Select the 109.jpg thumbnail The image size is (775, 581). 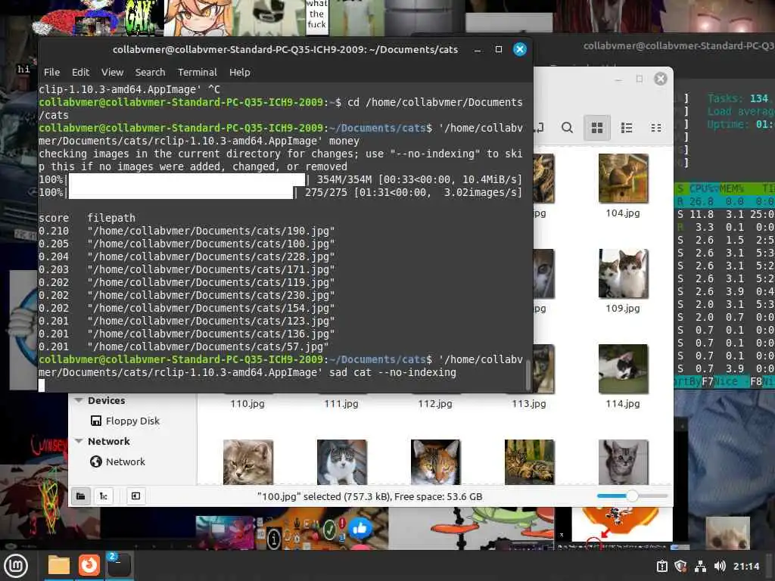click(x=623, y=274)
